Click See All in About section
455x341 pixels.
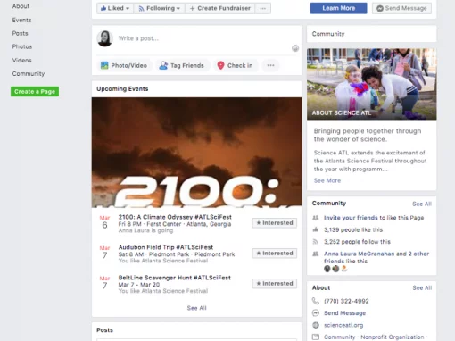[x=422, y=287]
